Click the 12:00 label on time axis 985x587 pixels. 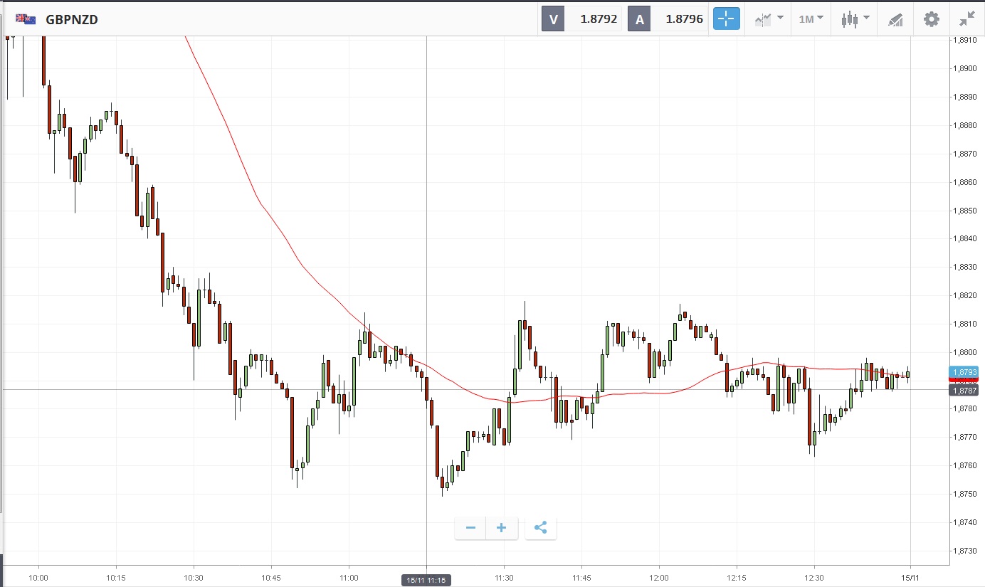pos(659,578)
